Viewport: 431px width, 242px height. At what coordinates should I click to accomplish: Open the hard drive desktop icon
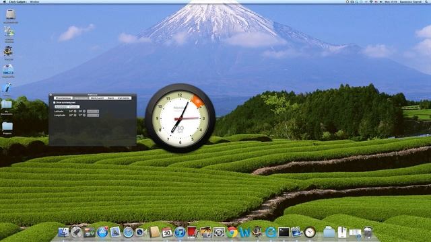11,15
